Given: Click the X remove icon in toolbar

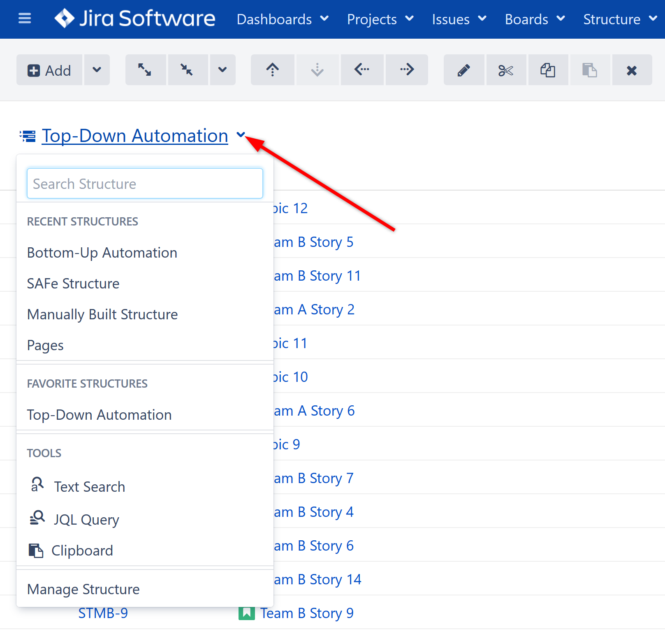Looking at the screenshot, I should (632, 70).
